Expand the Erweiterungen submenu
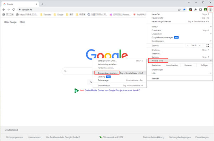Screen dimensions: 214x141 click(x=180, y=41)
